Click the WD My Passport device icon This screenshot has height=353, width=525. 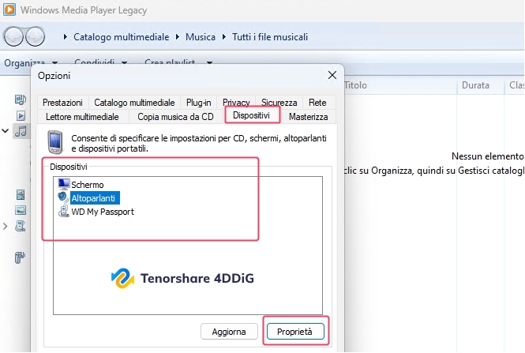coord(64,212)
